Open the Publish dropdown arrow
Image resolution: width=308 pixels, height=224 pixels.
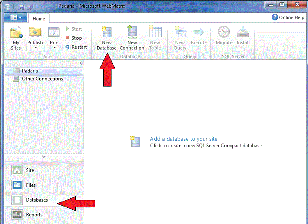click(36, 48)
